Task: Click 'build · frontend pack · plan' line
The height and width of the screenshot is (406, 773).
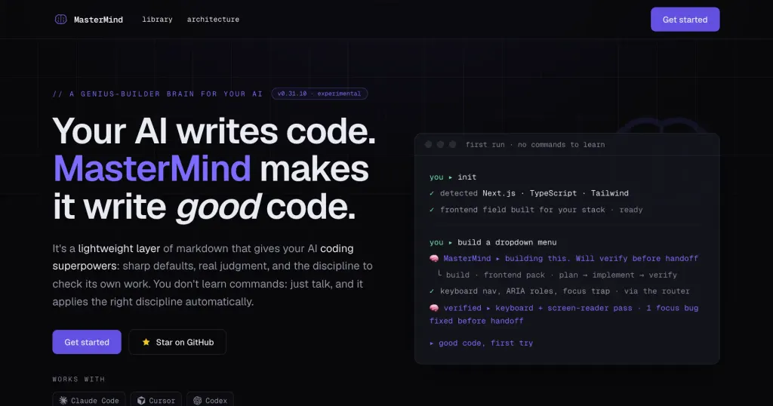Action: 557,275
